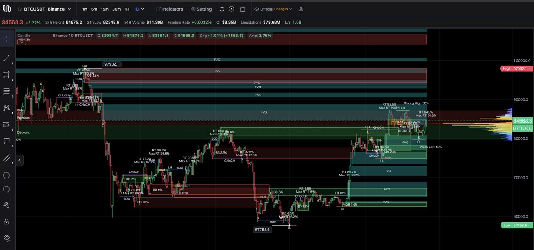Click the OI $8.35B value

coord(229,22)
